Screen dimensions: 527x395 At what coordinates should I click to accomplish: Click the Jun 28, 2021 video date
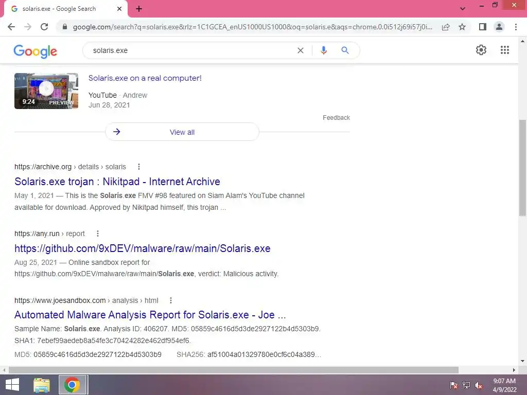[109, 105]
